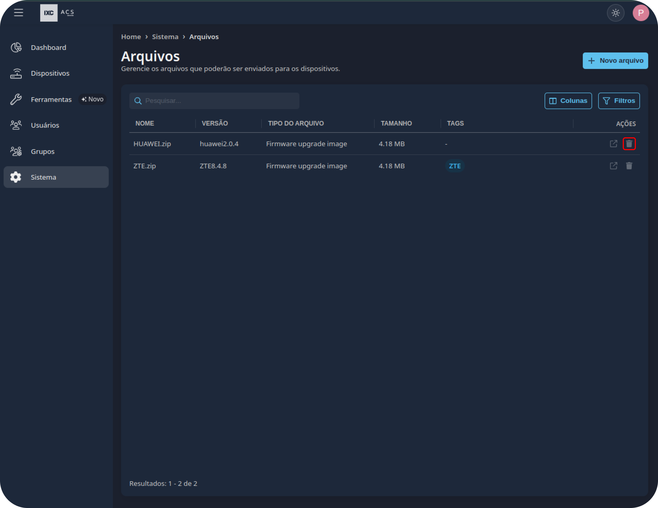
Task: Click 4.18 MB in the ZTE.zip row
Action: [392, 166]
